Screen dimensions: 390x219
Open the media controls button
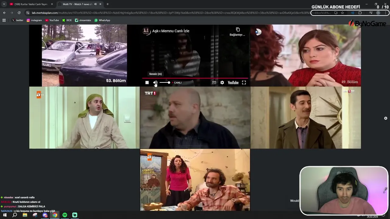tap(371, 13)
